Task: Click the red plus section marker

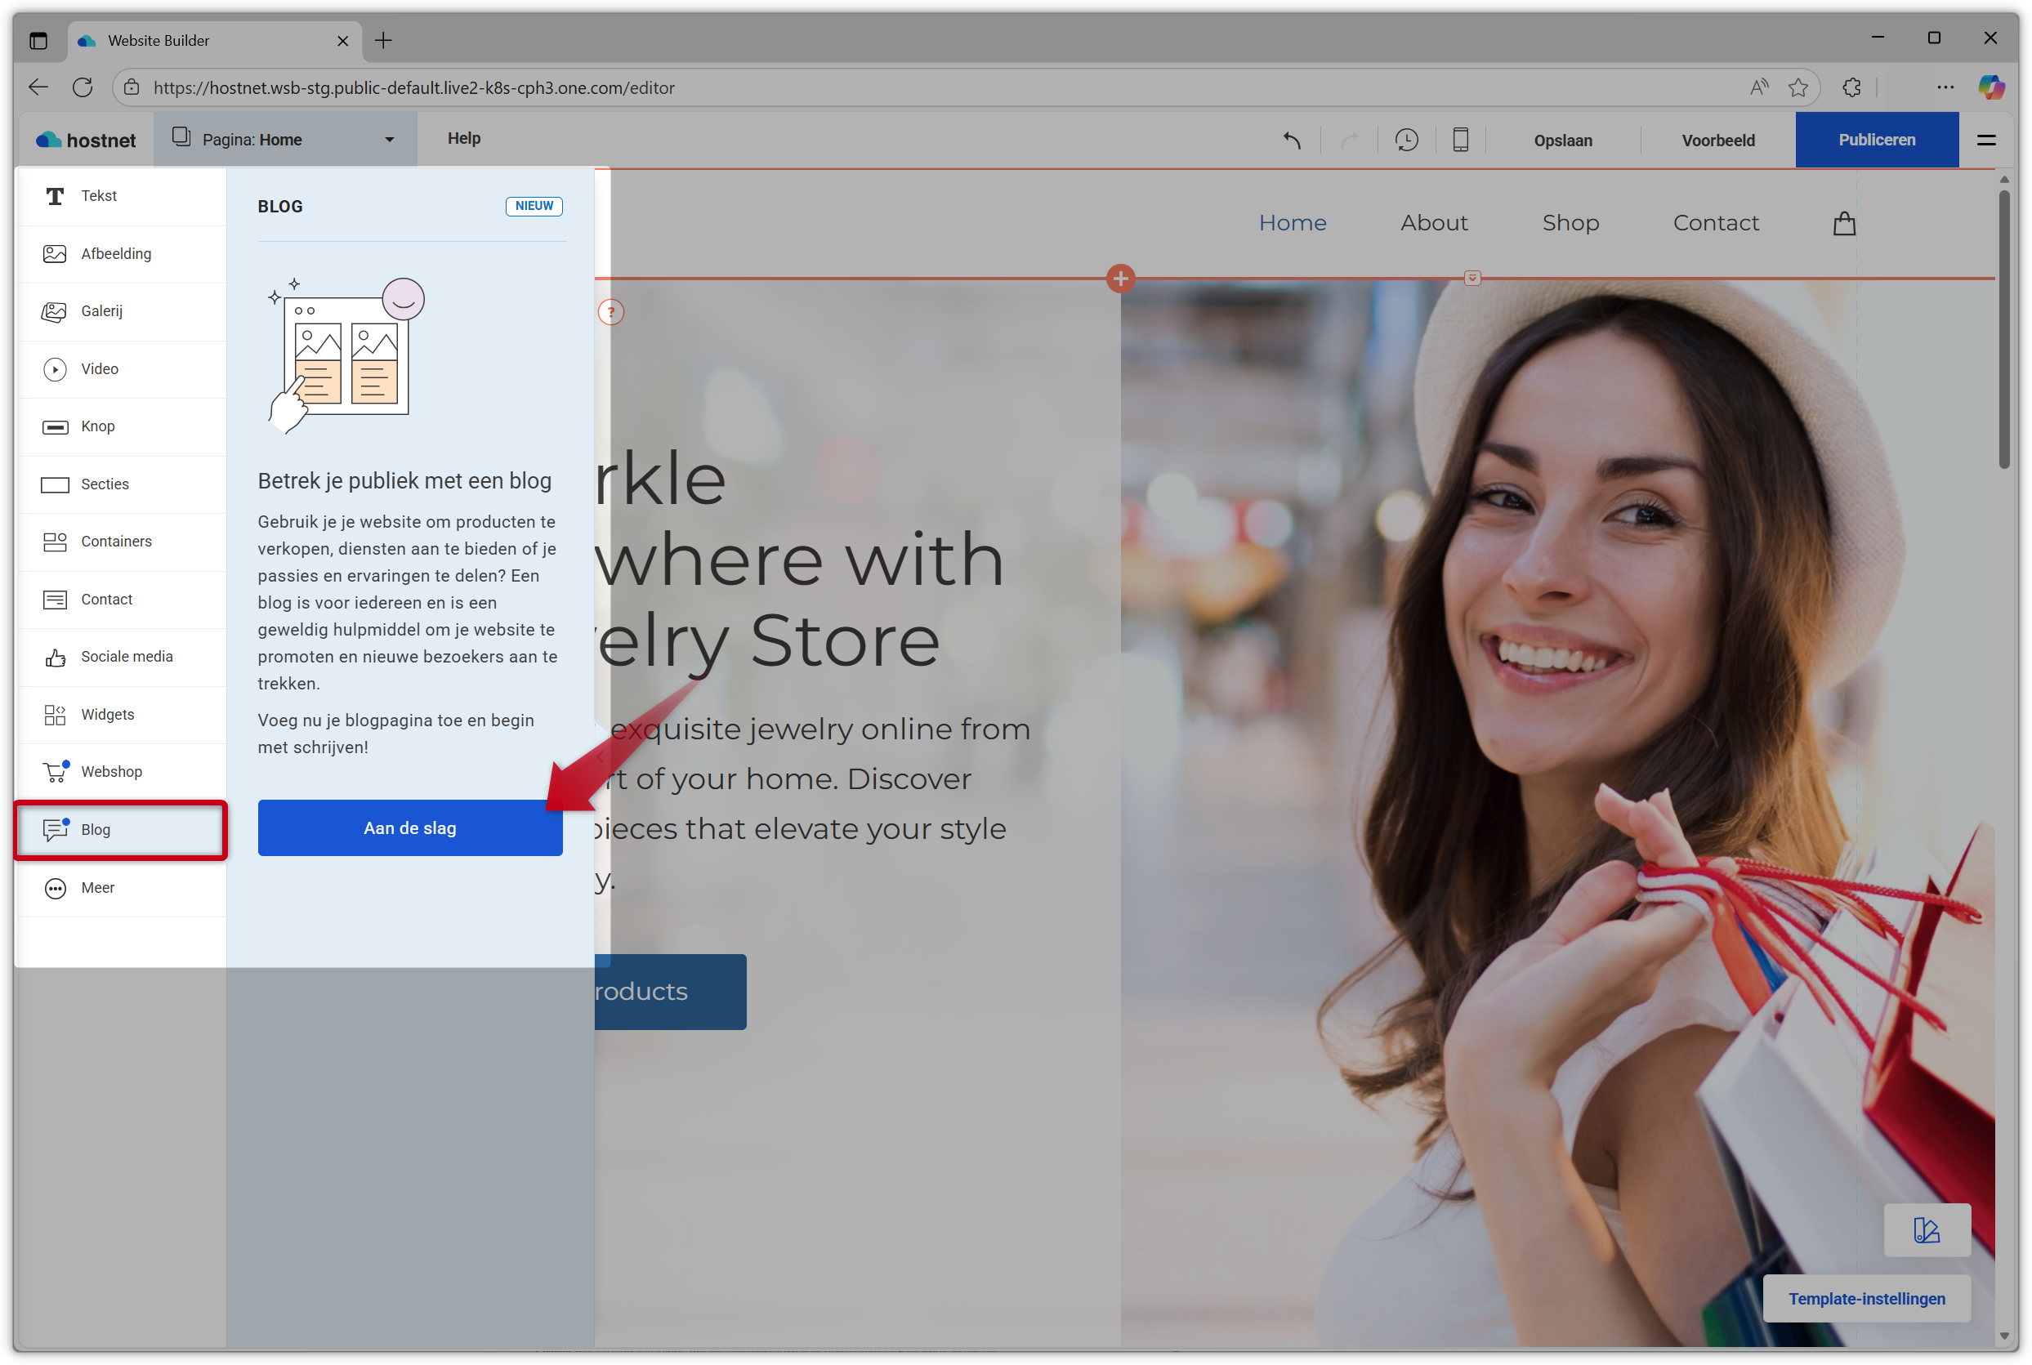Action: (x=1120, y=279)
